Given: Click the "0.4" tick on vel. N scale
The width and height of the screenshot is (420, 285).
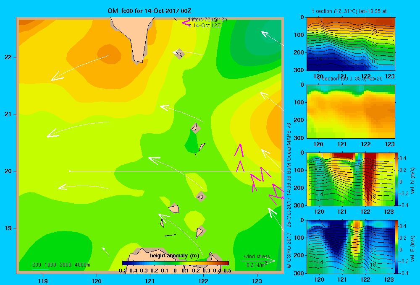Looking at the screenshot, I should [x=403, y=158].
